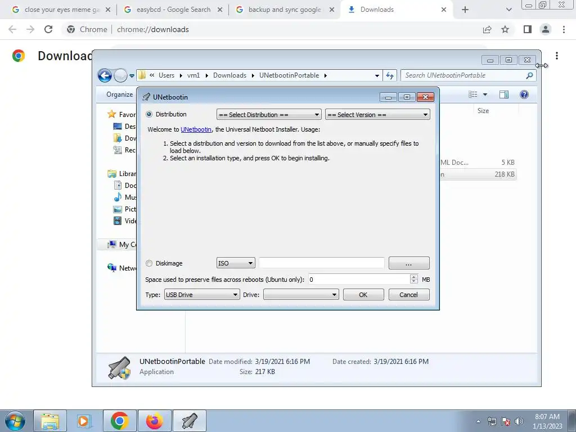Open Firefox from the taskbar
The width and height of the screenshot is (576, 432).
tap(155, 421)
